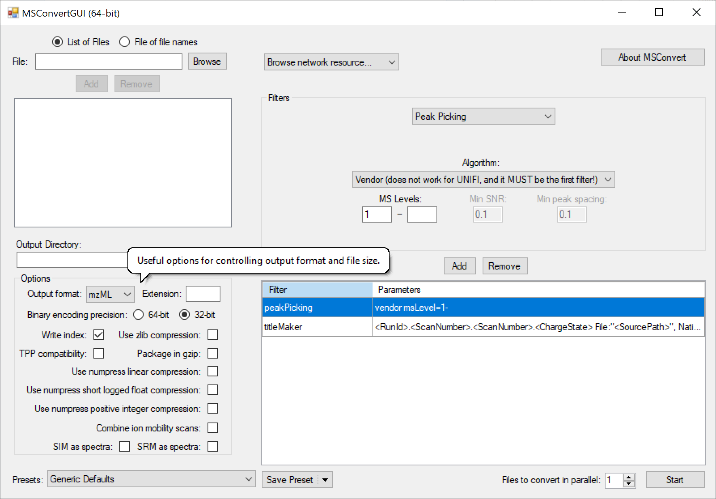Expand the Save Preset arrow menu
The image size is (716, 499).
pyautogui.click(x=325, y=480)
